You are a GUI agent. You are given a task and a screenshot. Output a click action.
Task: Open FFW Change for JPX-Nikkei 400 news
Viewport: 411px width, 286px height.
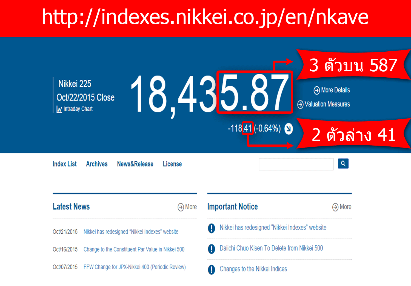tap(135, 267)
